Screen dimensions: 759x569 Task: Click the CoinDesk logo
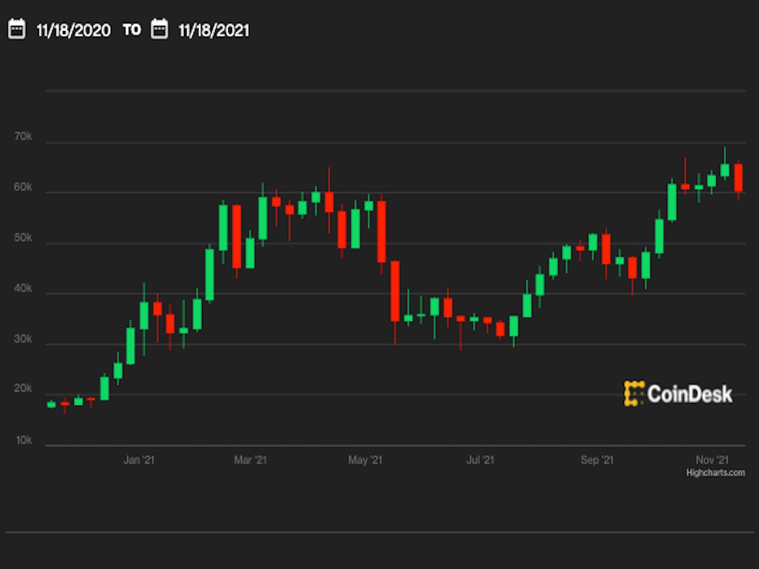point(679,394)
